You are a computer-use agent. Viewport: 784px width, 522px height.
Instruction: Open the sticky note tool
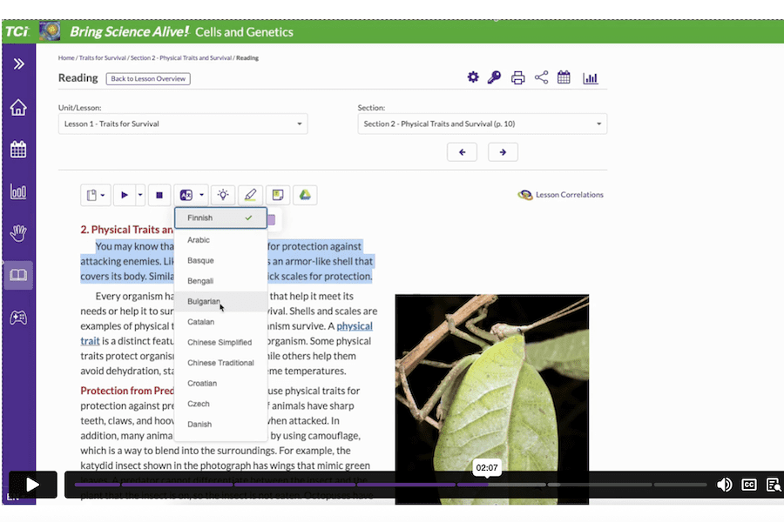278,195
